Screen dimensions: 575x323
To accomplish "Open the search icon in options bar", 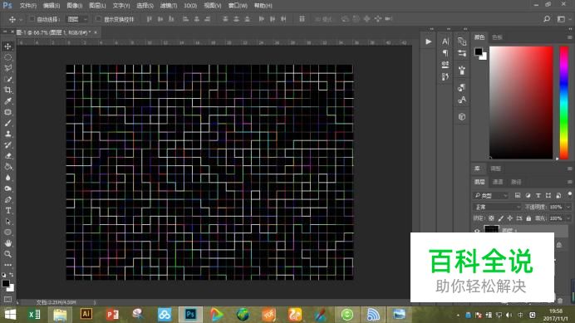I will [x=547, y=19].
